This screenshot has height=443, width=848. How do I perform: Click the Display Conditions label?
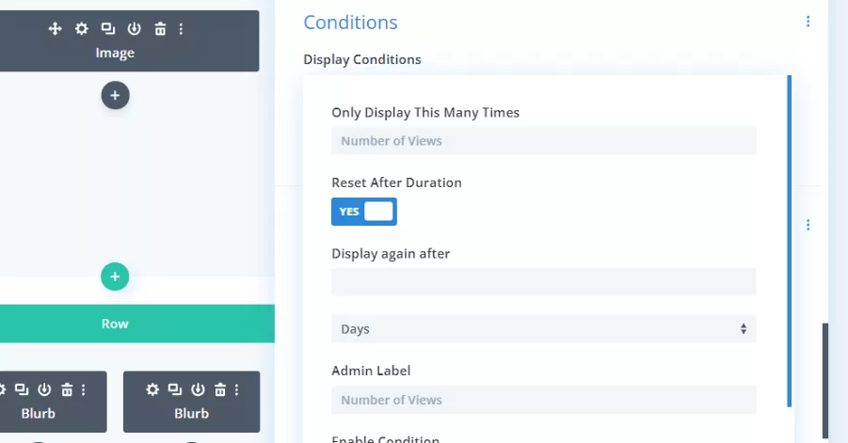click(x=362, y=59)
